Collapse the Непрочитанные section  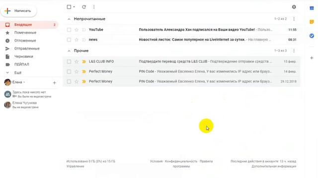click(69, 19)
